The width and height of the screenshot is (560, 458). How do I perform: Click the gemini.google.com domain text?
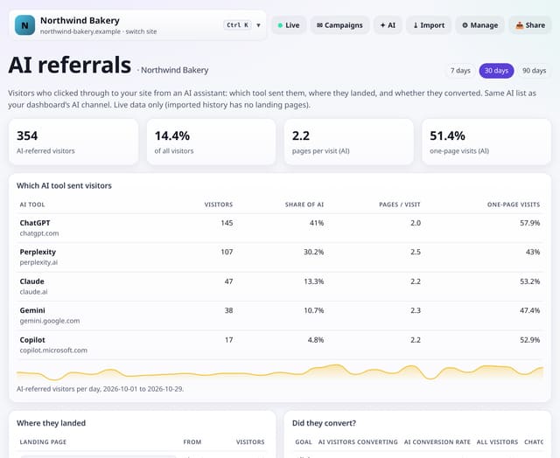coord(50,321)
